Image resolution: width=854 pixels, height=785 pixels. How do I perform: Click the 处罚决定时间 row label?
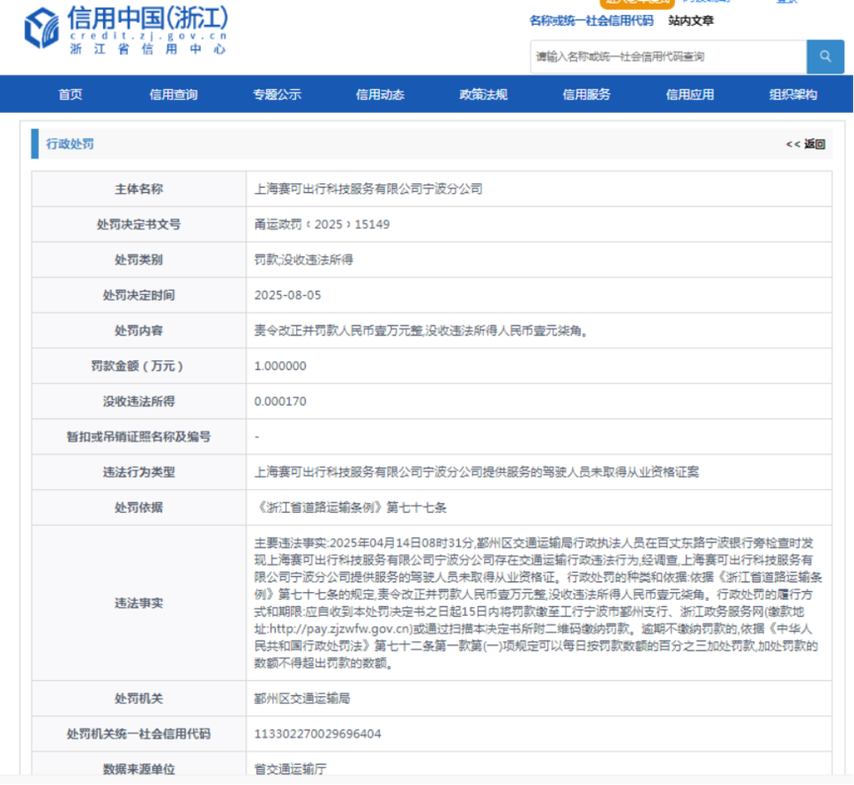coord(139,295)
